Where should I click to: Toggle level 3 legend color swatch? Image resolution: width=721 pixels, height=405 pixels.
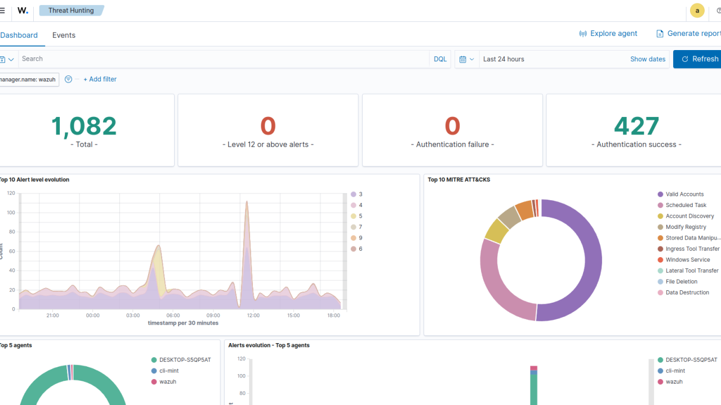pyautogui.click(x=354, y=194)
